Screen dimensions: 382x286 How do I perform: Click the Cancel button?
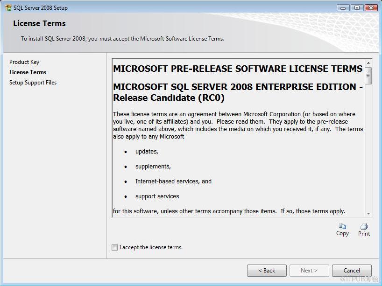click(352, 271)
